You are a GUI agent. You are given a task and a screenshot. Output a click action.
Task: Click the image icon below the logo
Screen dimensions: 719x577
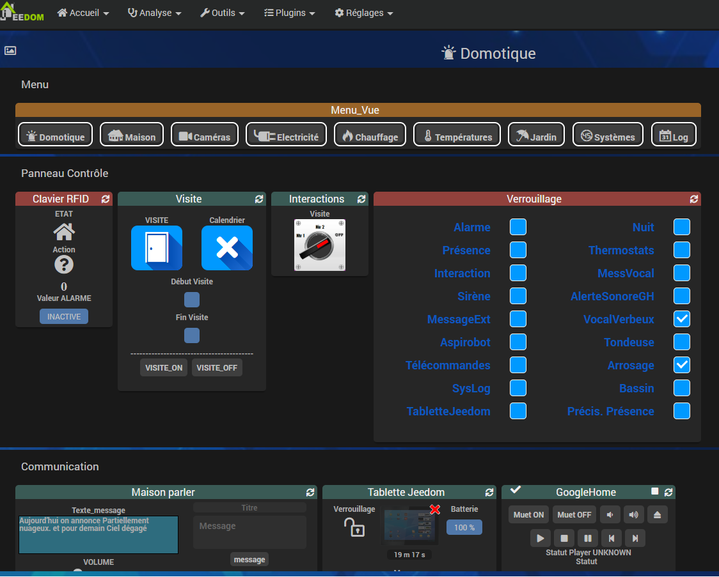pos(10,50)
